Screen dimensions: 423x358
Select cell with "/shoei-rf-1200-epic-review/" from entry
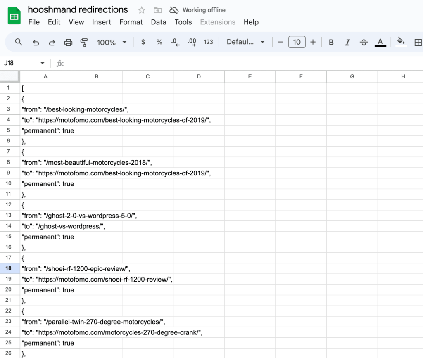[45, 268]
